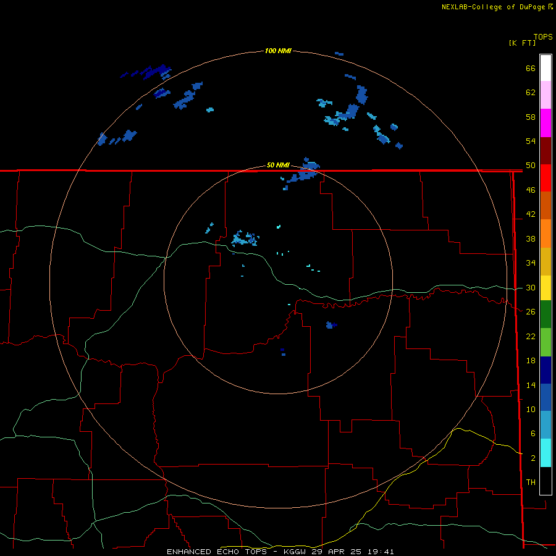556x556 pixels.
Task: Click the dark red 54 kft swatch
Action: (x=545, y=151)
